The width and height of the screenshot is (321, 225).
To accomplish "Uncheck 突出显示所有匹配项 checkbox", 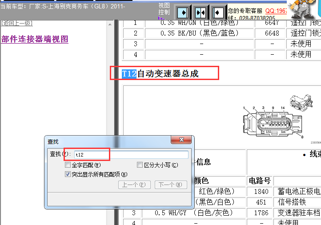I will [x=68, y=174].
